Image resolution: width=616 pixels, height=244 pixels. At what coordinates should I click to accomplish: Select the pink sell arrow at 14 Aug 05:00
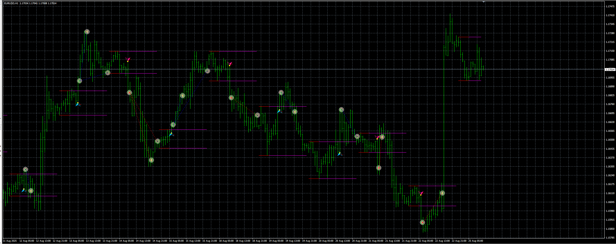click(x=128, y=60)
